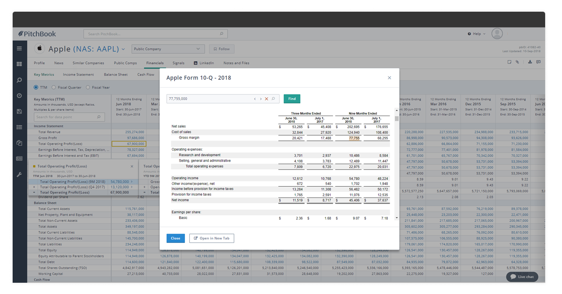Open the wrench tools icon in sidebar
The width and height of the screenshot is (562, 294).
[19, 175]
